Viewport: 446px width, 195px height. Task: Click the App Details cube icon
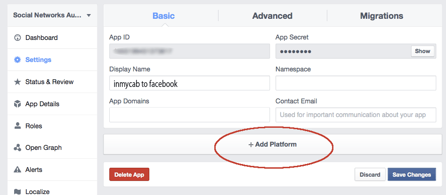17,104
